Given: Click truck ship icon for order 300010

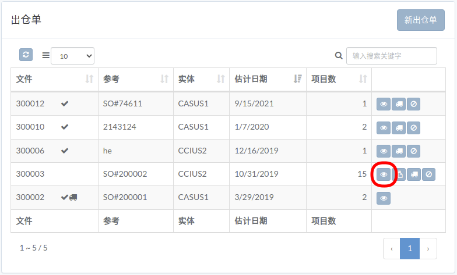Looking at the screenshot, I should pos(399,128).
